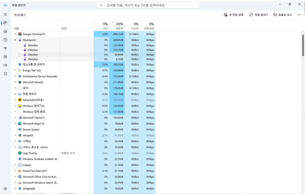Screen dimensions: 305x194
Task: Select the Secure System process row
Action: [x=83, y=130]
